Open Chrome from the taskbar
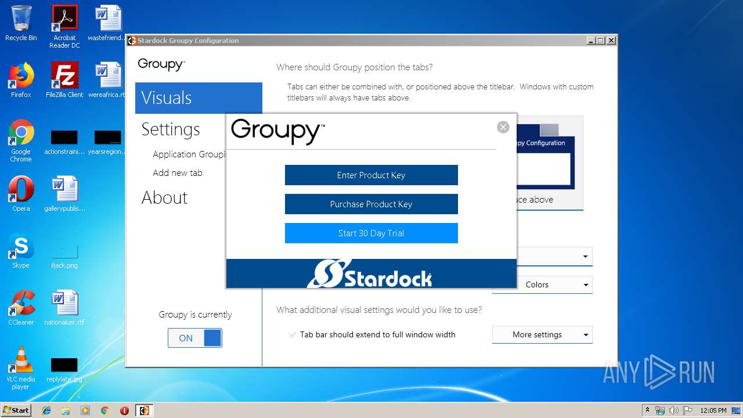The width and height of the screenshot is (743, 418). click(x=104, y=410)
